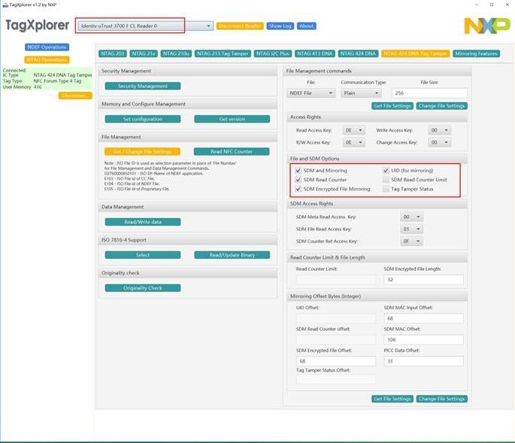
Task: Select NTAG 424 DNA Tag Tamper tab
Action: pos(416,53)
